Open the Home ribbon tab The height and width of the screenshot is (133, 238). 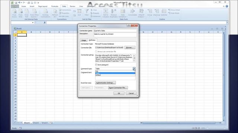tap(24, 6)
